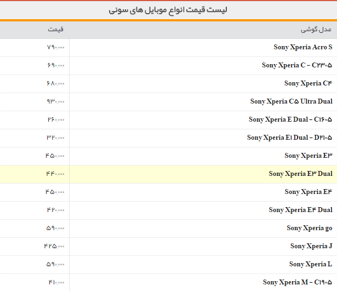Select the Sony Xperia J model name
Image resolution: width=337 pixels, height=291 pixels.
tap(311, 246)
